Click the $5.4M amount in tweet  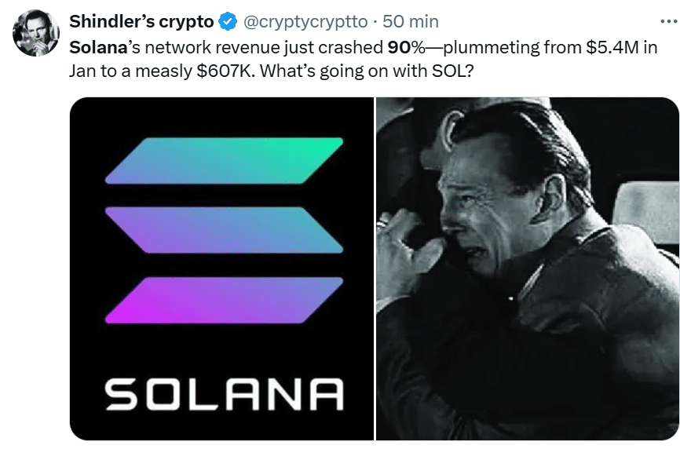tap(609, 46)
